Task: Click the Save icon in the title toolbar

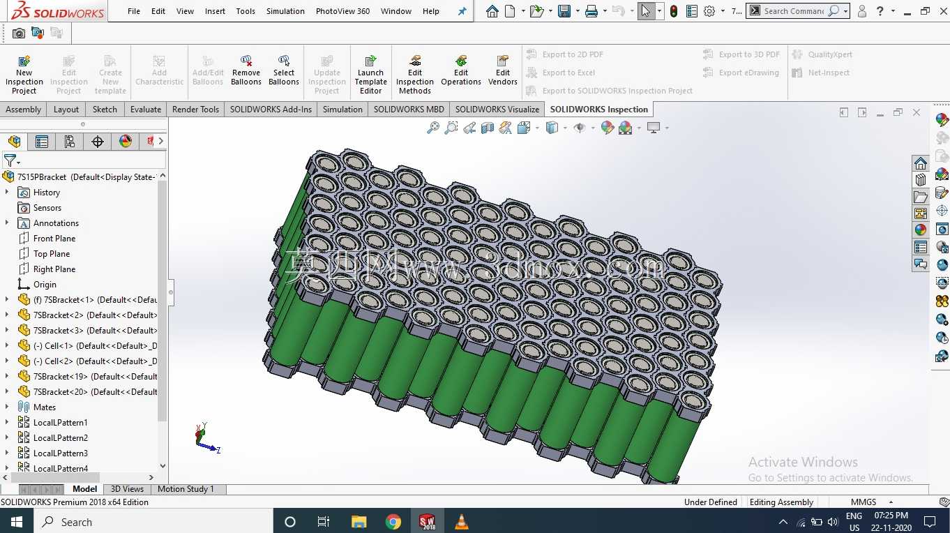Action: point(564,11)
